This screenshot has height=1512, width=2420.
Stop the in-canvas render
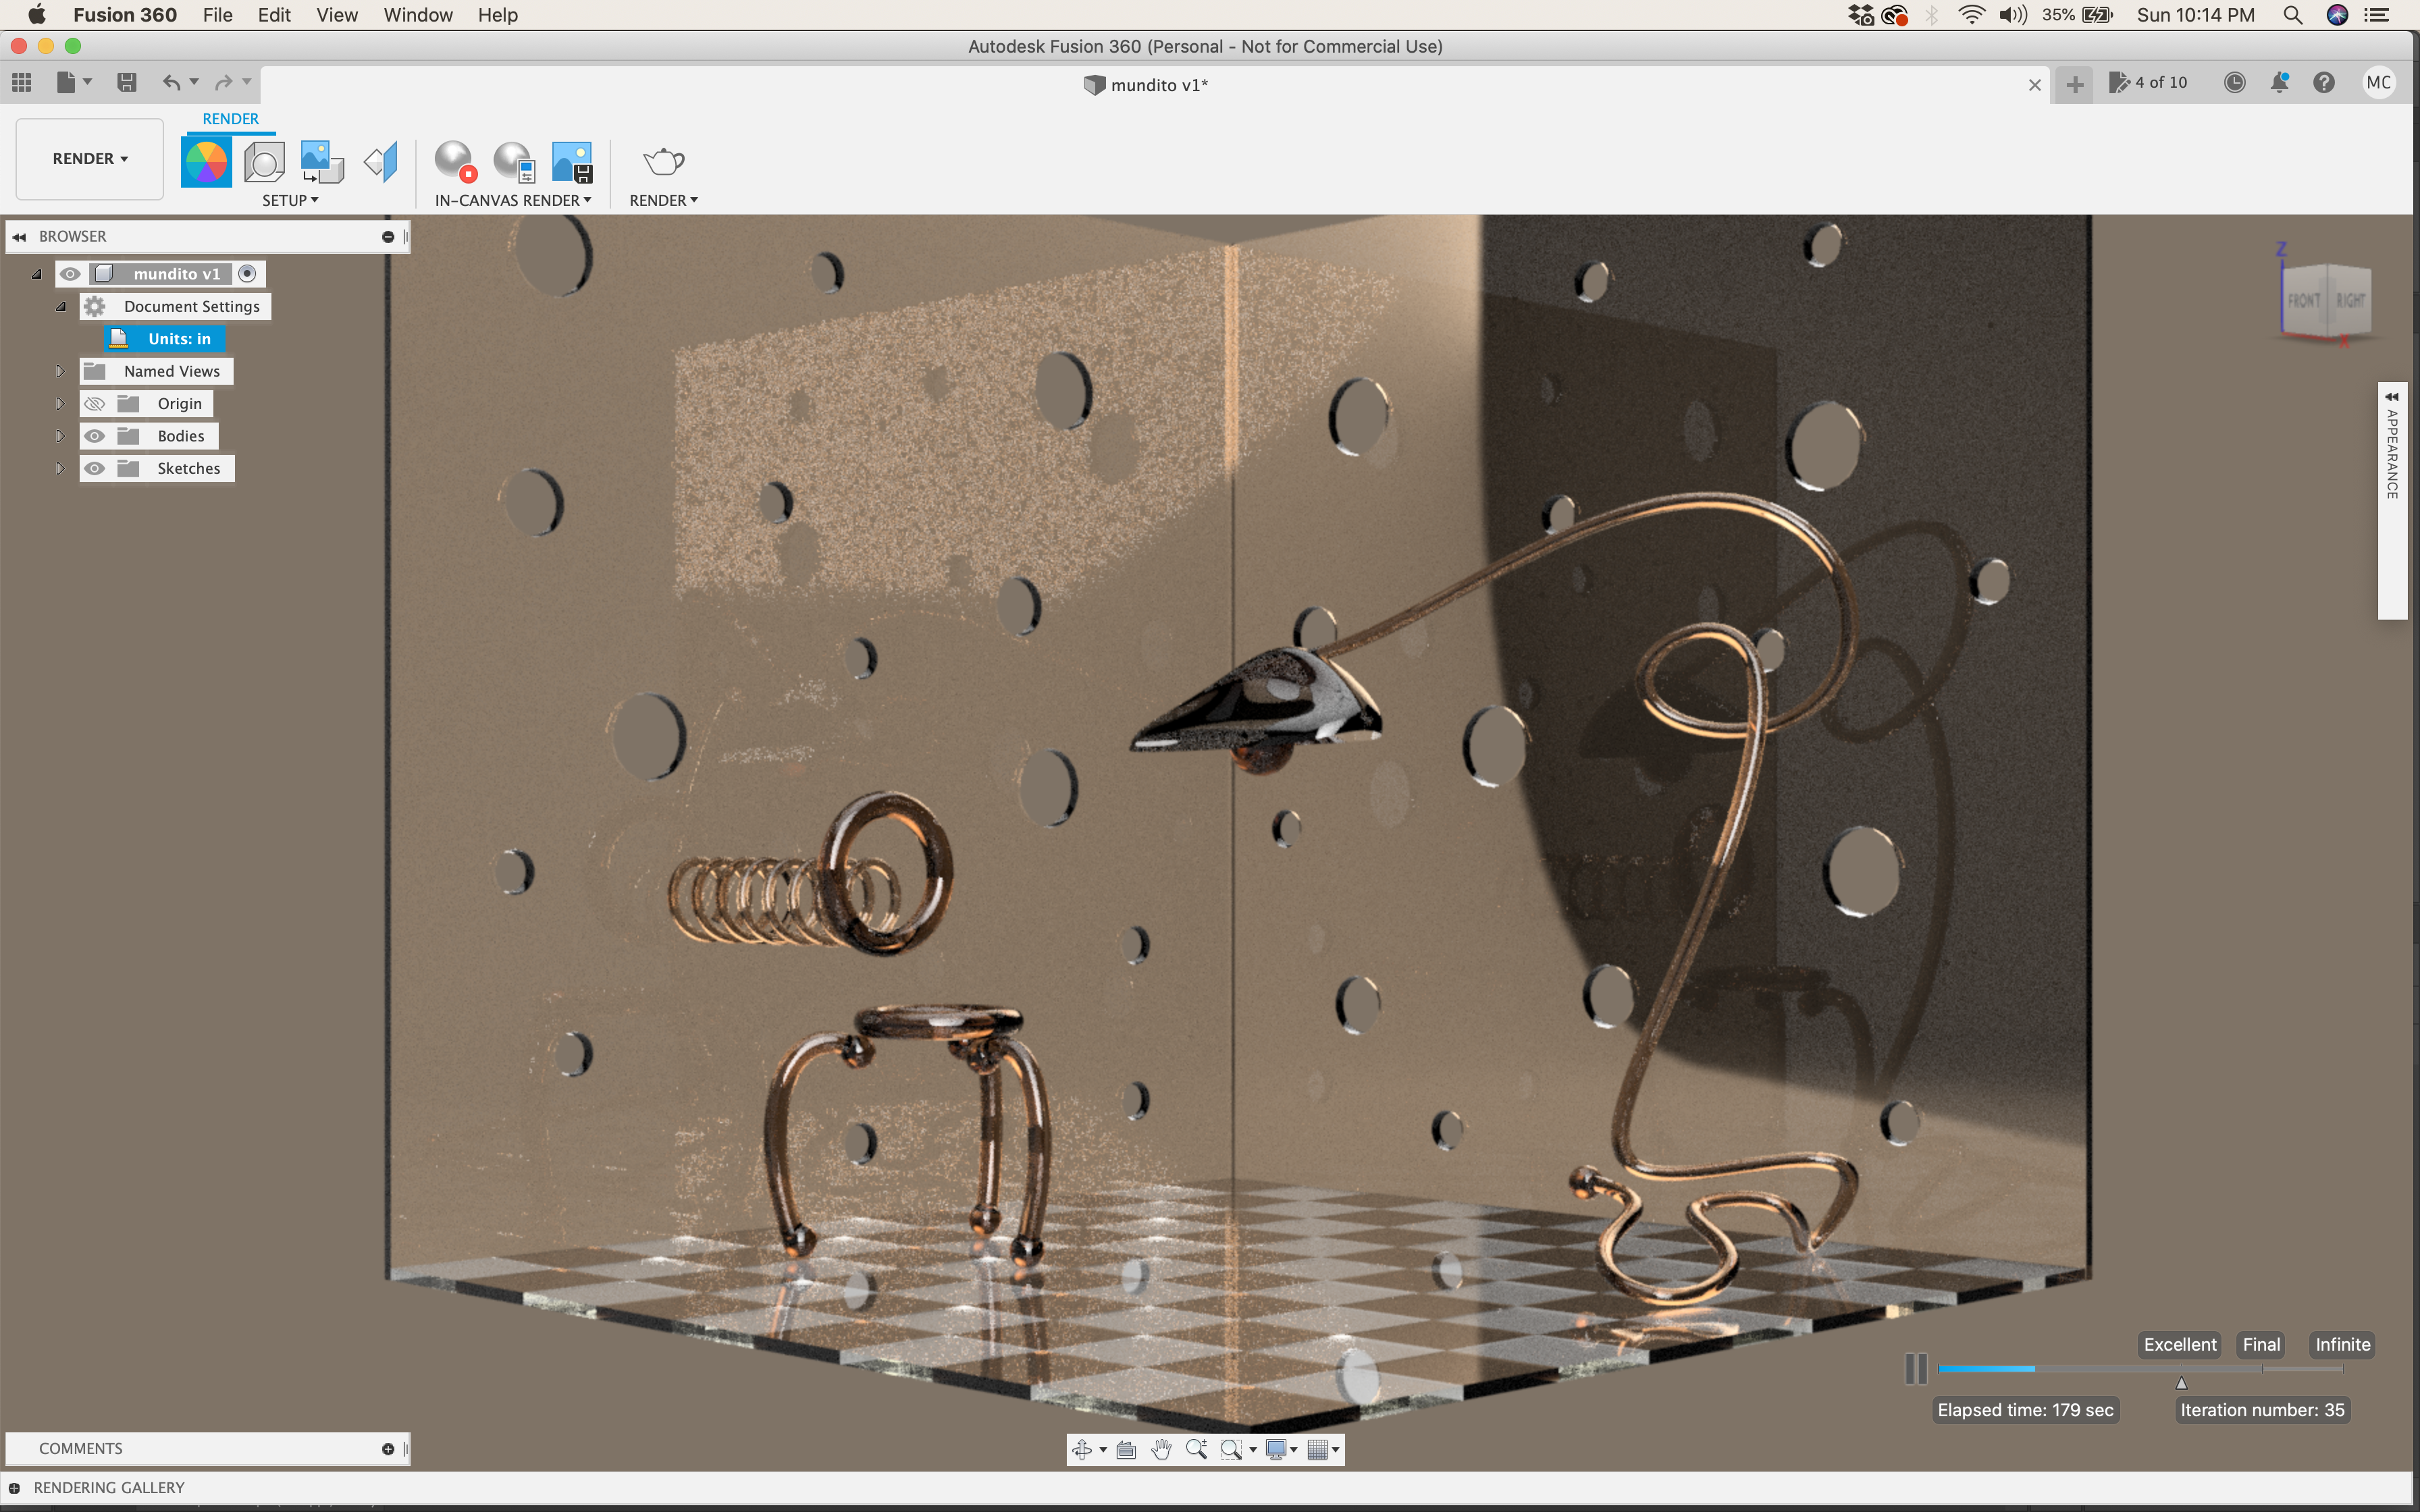coord(455,162)
